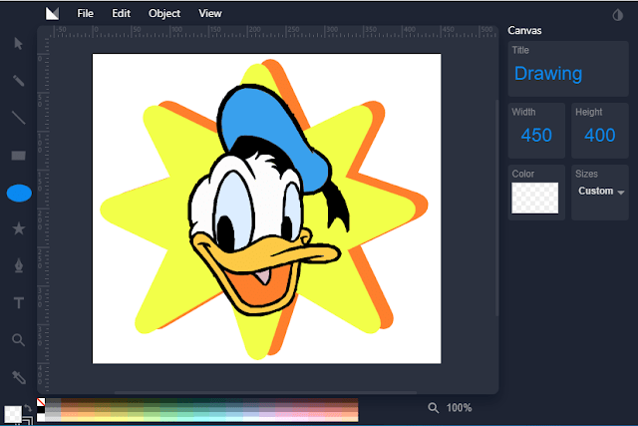Click the vertical canvas scrollbar
The width and height of the screenshot is (638, 426).
point(496,208)
